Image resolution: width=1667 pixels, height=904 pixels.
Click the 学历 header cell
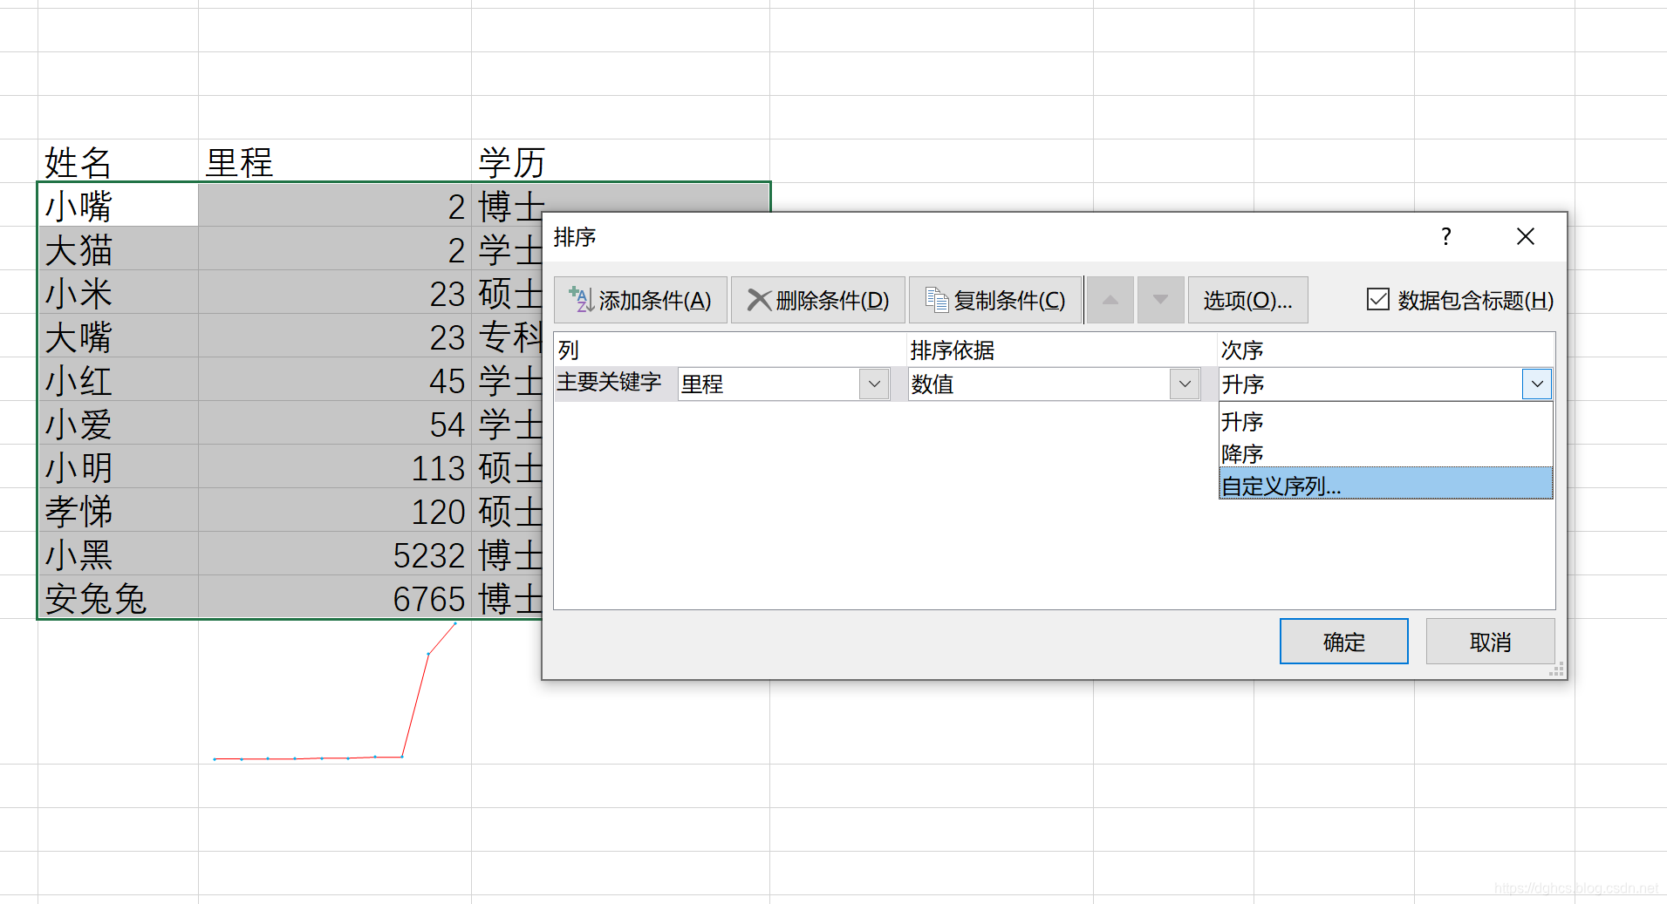pyautogui.click(x=620, y=161)
